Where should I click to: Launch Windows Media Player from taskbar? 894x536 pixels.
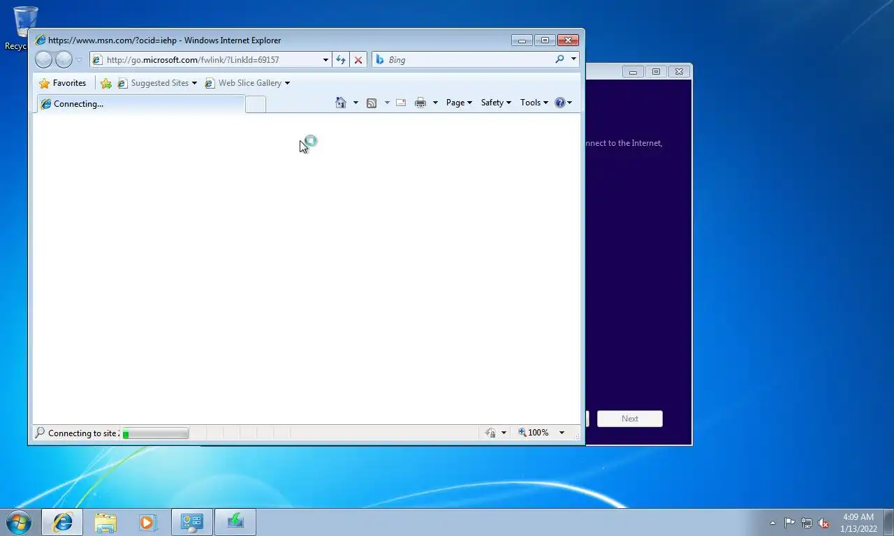click(x=147, y=522)
